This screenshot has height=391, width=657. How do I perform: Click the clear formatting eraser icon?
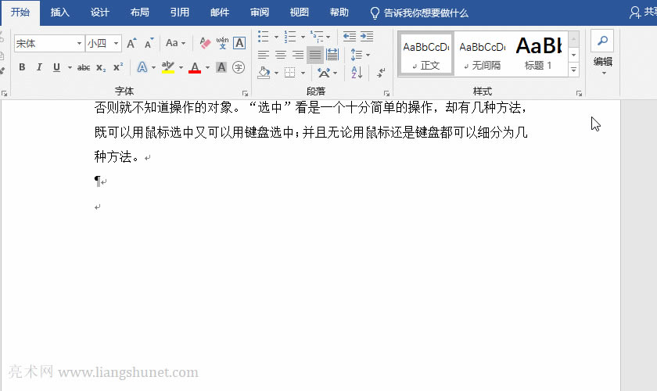pyautogui.click(x=206, y=43)
